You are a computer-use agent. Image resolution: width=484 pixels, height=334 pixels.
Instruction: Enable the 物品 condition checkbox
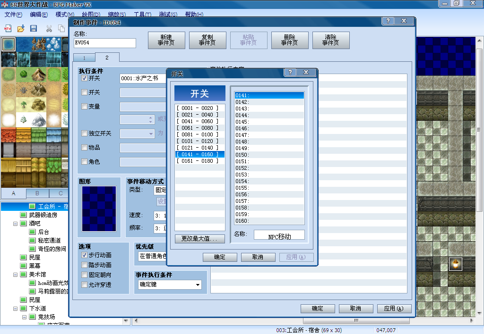(84, 147)
